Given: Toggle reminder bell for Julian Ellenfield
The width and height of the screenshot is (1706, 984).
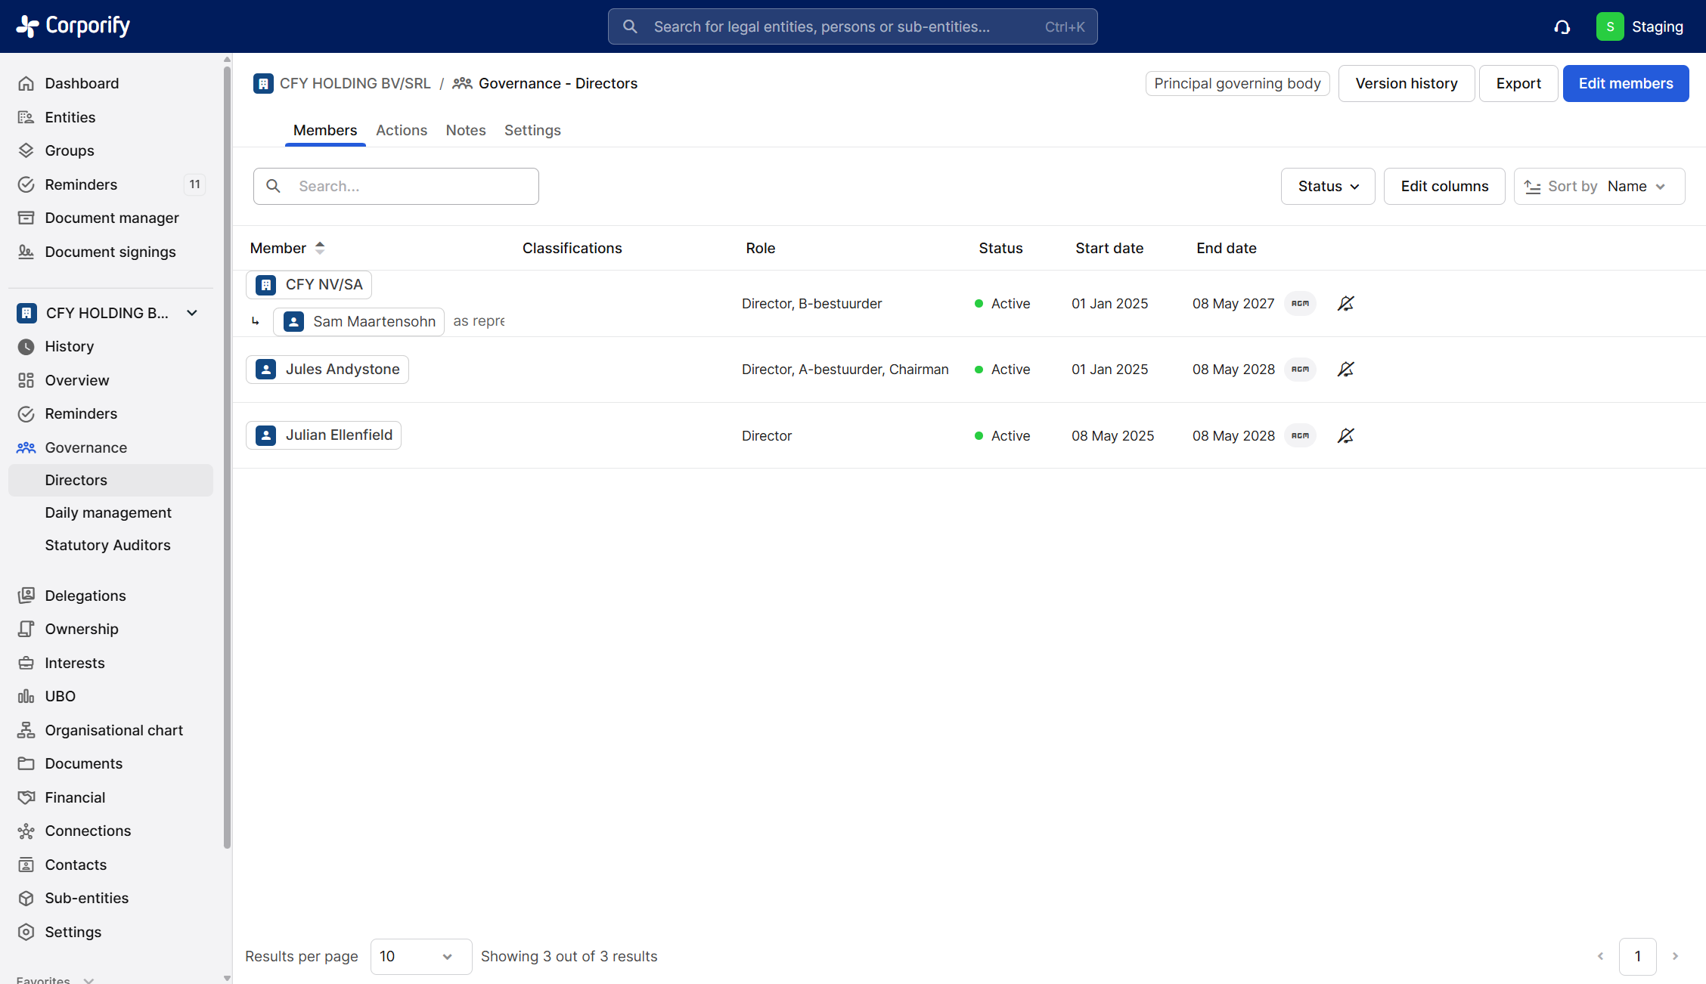Looking at the screenshot, I should [1345, 436].
